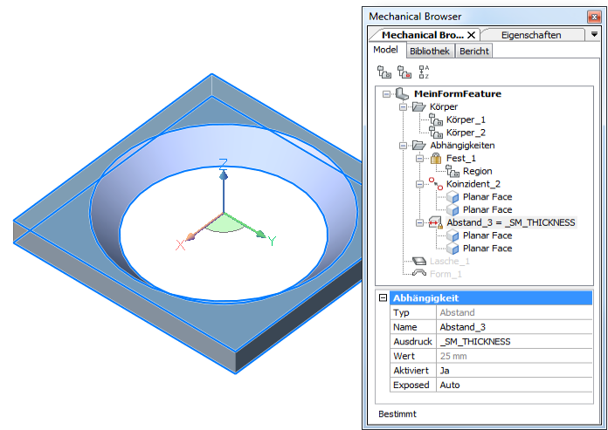Collapse the Körper folder node
This screenshot has height=430, width=608.
click(403, 106)
